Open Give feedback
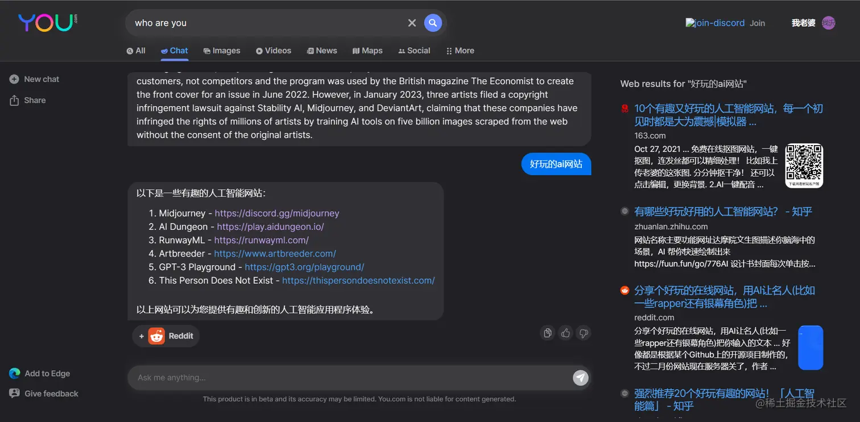This screenshot has width=860, height=422. [44, 394]
